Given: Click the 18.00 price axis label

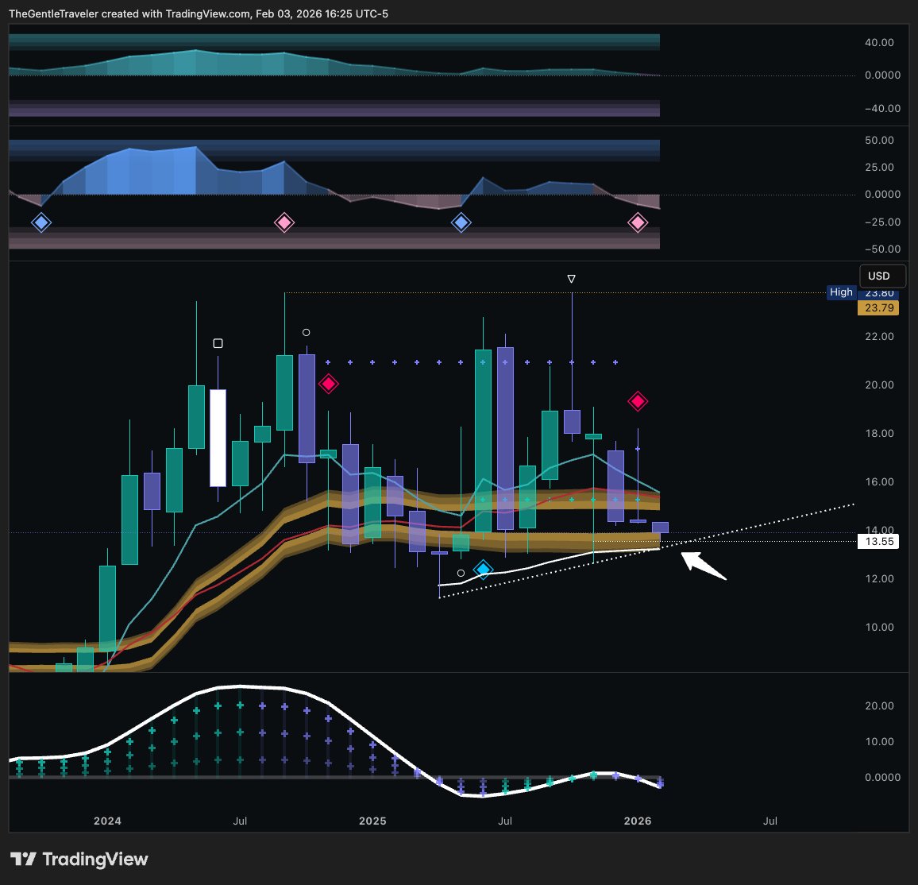Looking at the screenshot, I should click(879, 434).
